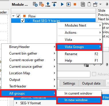Viewport: 109px width, 106px height.
Task: Toggle the Advanced checkbox
Action: [x=94, y=74]
